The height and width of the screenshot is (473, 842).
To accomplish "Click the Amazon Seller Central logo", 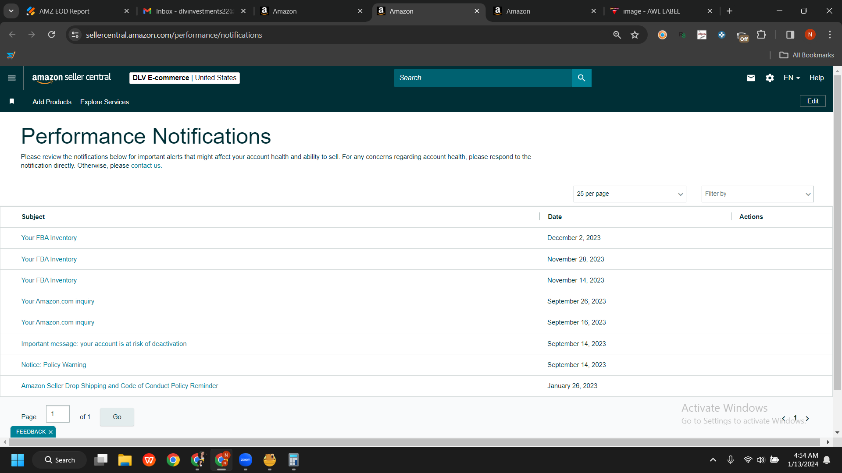I will tap(71, 78).
